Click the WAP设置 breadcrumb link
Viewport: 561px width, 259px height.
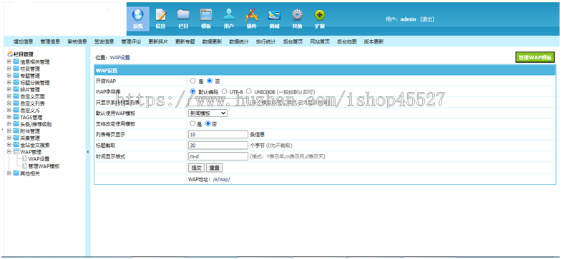(x=120, y=57)
